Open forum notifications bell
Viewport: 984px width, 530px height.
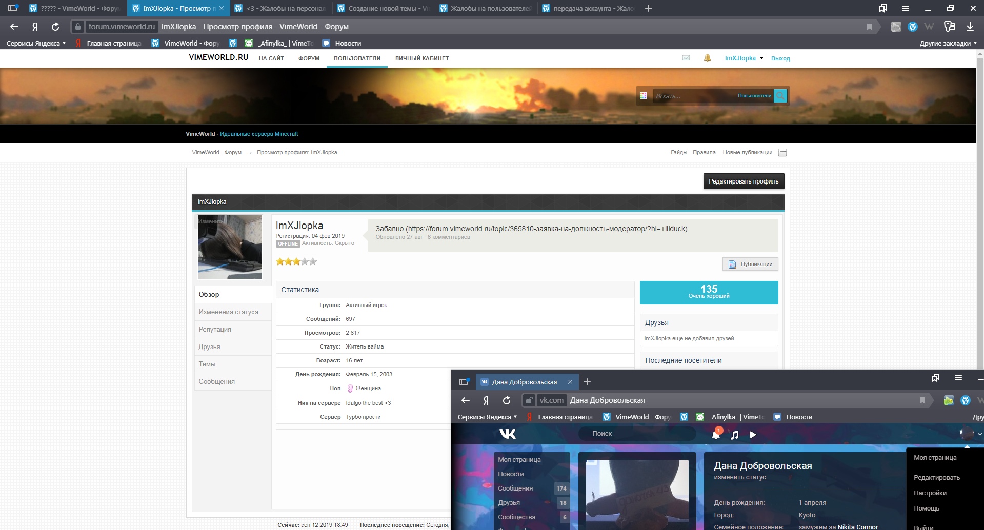point(707,58)
